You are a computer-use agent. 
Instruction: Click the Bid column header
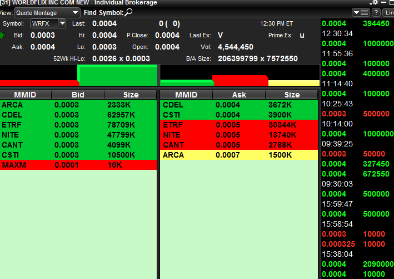pyautogui.click(x=78, y=95)
